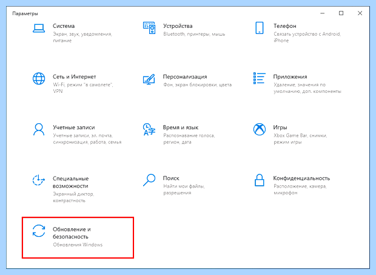Open the Специальные возможности dashed clock icon

click(39, 180)
